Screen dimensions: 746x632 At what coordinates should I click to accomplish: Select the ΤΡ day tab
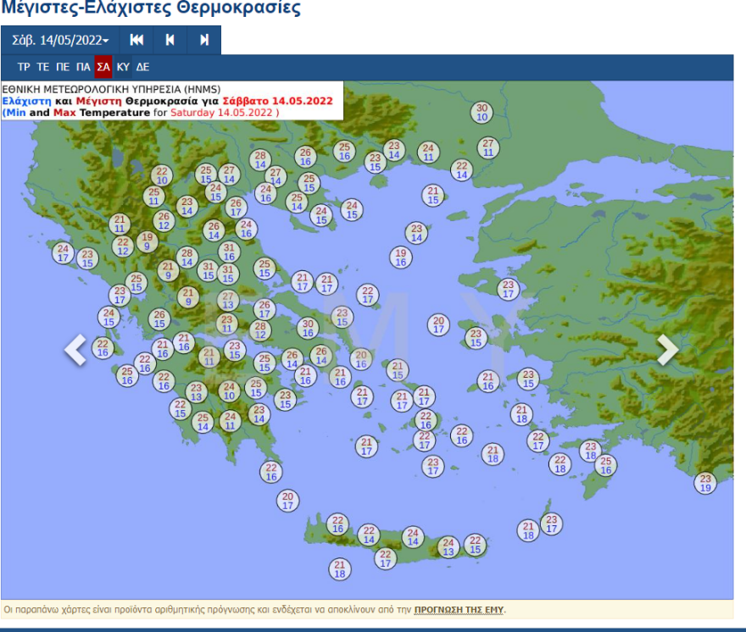24,67
